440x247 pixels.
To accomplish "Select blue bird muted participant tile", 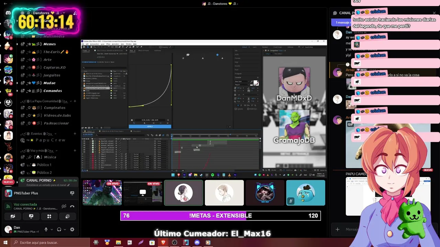I will (x=306, y=193).
